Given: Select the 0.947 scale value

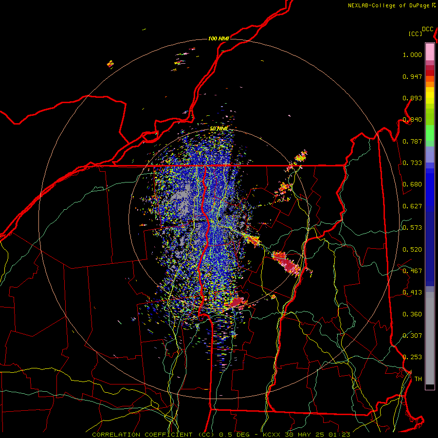Looking at the screenshot, I should tap(412, 76).
